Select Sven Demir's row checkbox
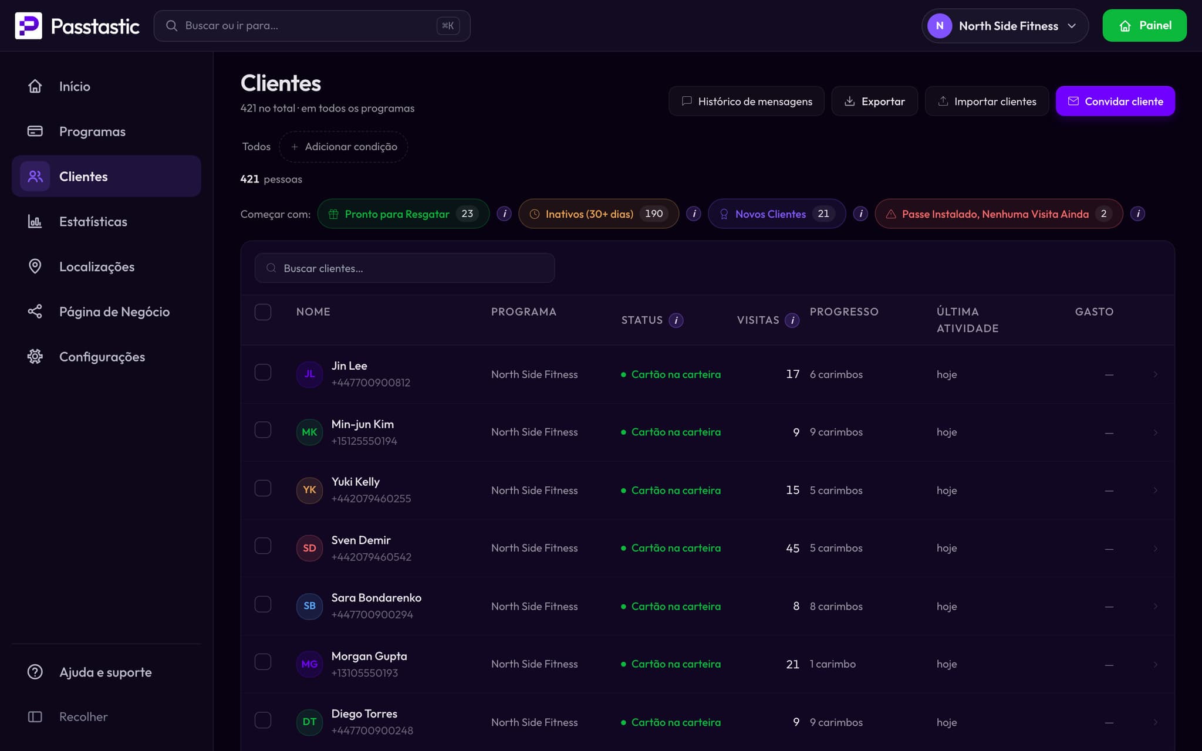 pos(263,546)
